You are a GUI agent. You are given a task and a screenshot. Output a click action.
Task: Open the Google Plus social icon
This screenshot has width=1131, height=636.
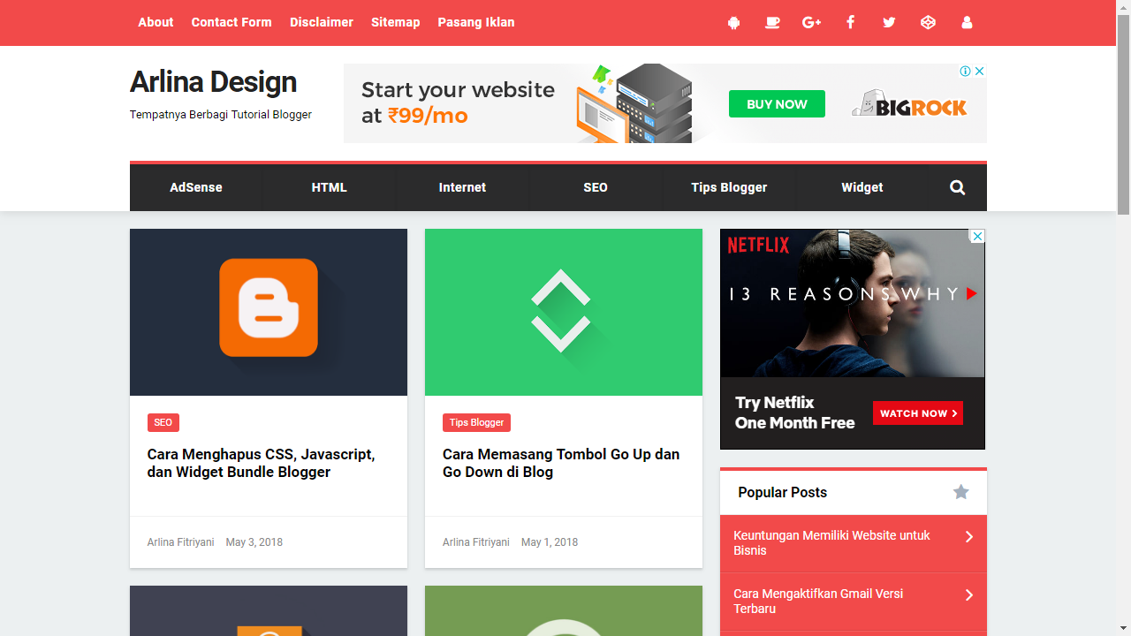(811, 22)
